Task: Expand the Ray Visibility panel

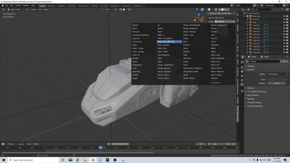Action: [x=252, y=96]
